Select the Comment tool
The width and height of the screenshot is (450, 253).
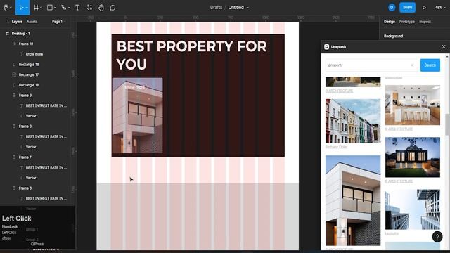click(x=112, y=8)
